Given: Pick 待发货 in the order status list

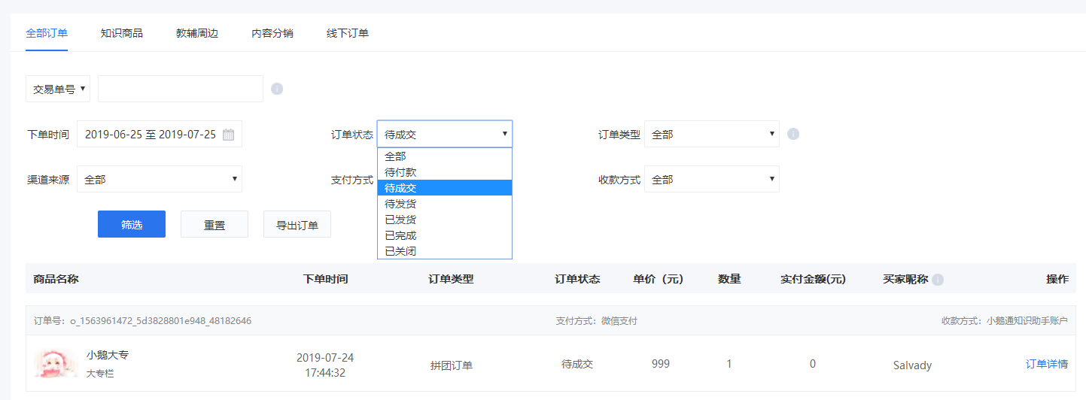Looking at the screenshot, I should pyautogui.click(x=445, y=204).
